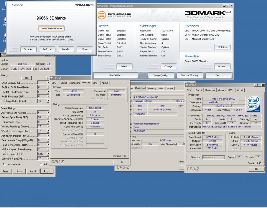
Task: Click CPU-Z title icon in Memory window
Action: point(52,78)
